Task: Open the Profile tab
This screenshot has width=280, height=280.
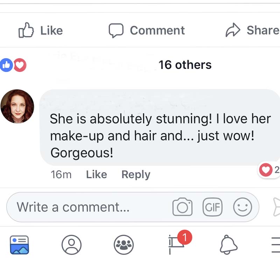Action: tap(71, 245)
